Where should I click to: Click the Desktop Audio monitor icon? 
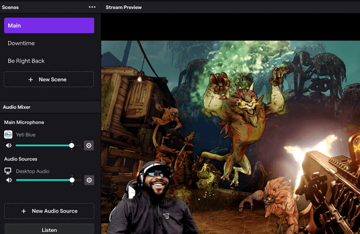8,171
